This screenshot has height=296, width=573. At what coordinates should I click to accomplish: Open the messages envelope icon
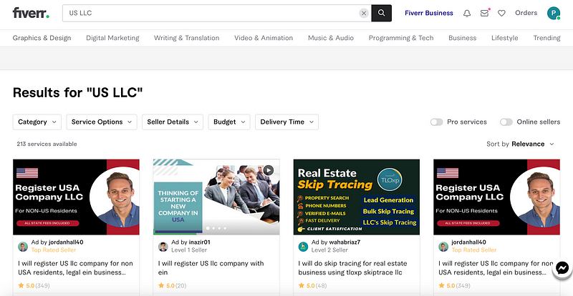click(x=485, y=13)
